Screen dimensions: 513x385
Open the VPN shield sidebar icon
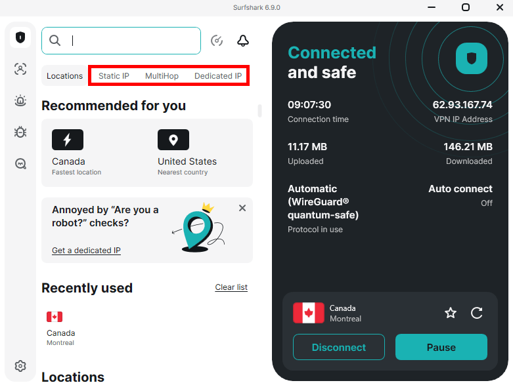click(x=20, y=37)
